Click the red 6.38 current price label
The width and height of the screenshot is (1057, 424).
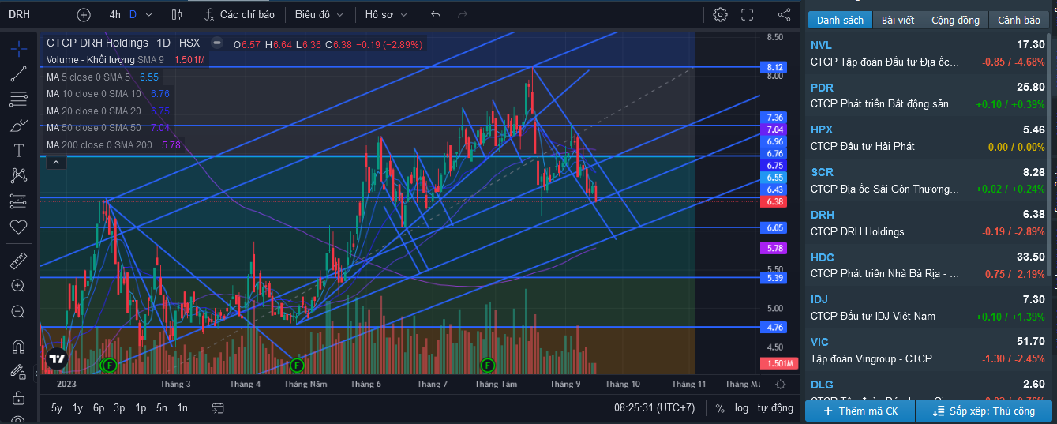[x=774, y=202]
